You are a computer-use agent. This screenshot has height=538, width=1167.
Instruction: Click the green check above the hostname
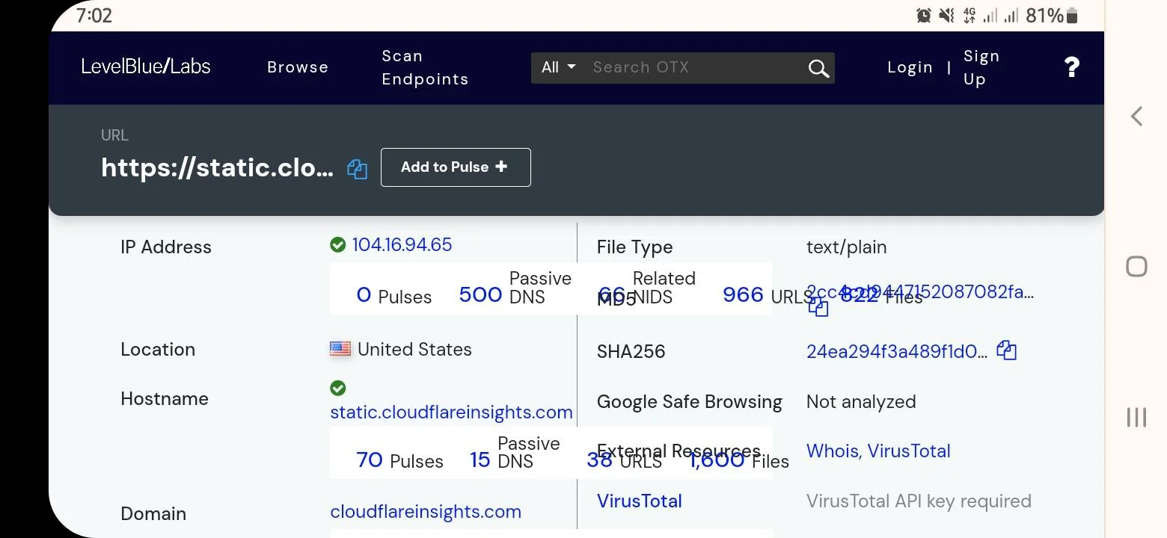coord(337,388)
